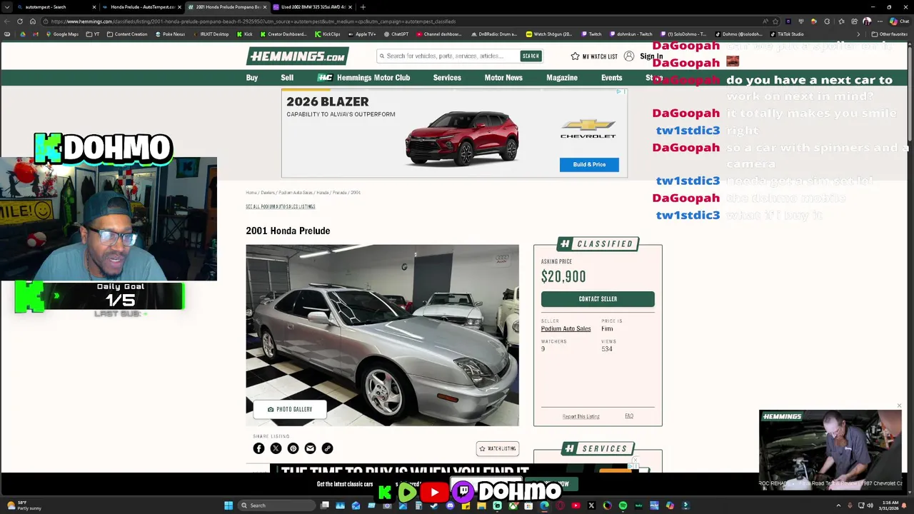Share listing on X (Twitter)
This screenshot has height=514, width=914.
point(276,448)
